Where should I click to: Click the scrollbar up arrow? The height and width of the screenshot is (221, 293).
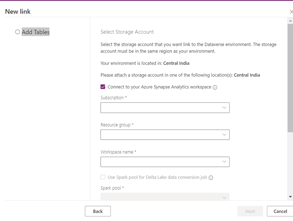[x=290, y=21]
